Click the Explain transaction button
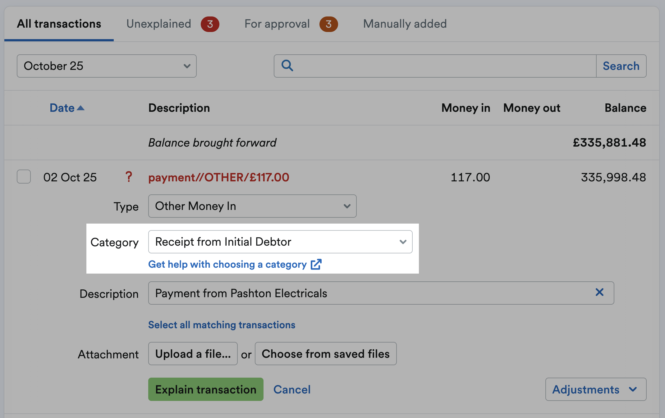 point(206,389)
